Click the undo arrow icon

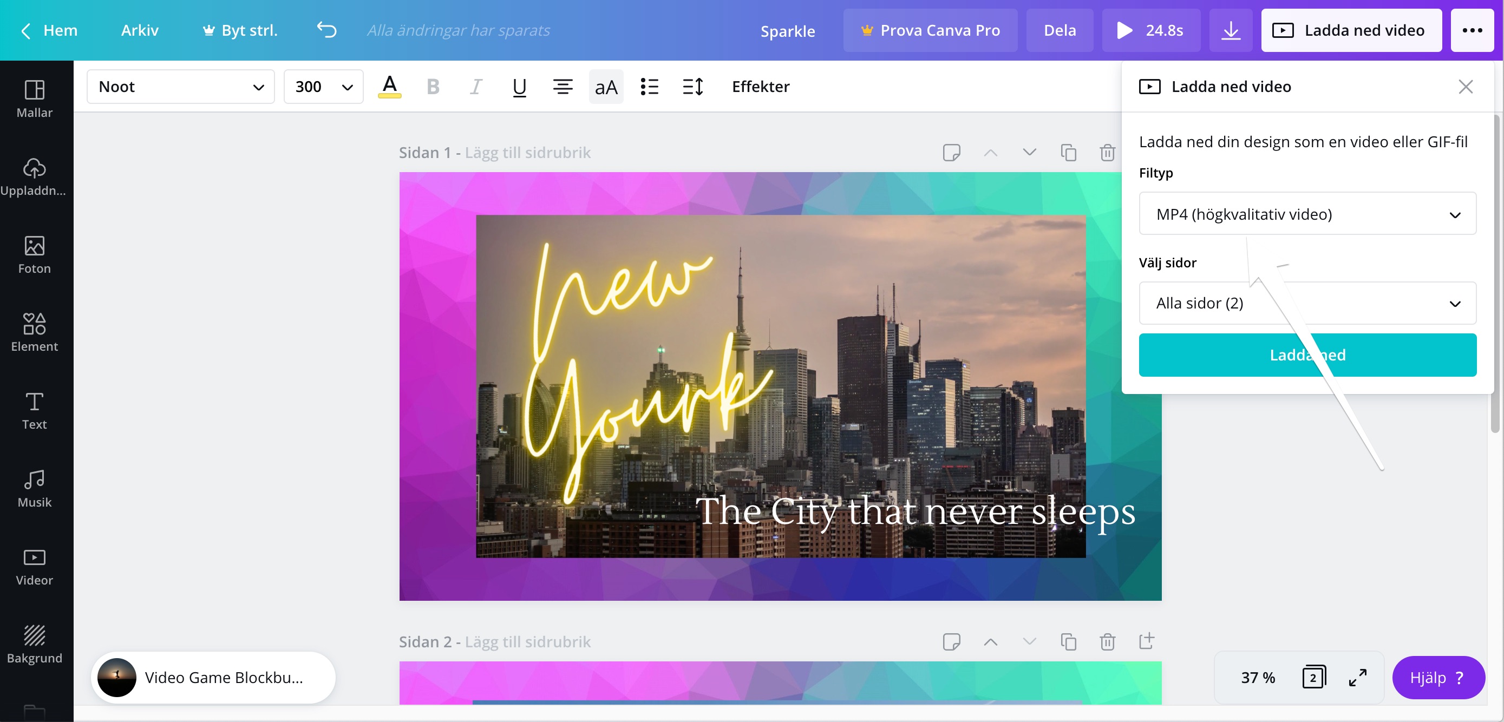(x=327, y=30)
